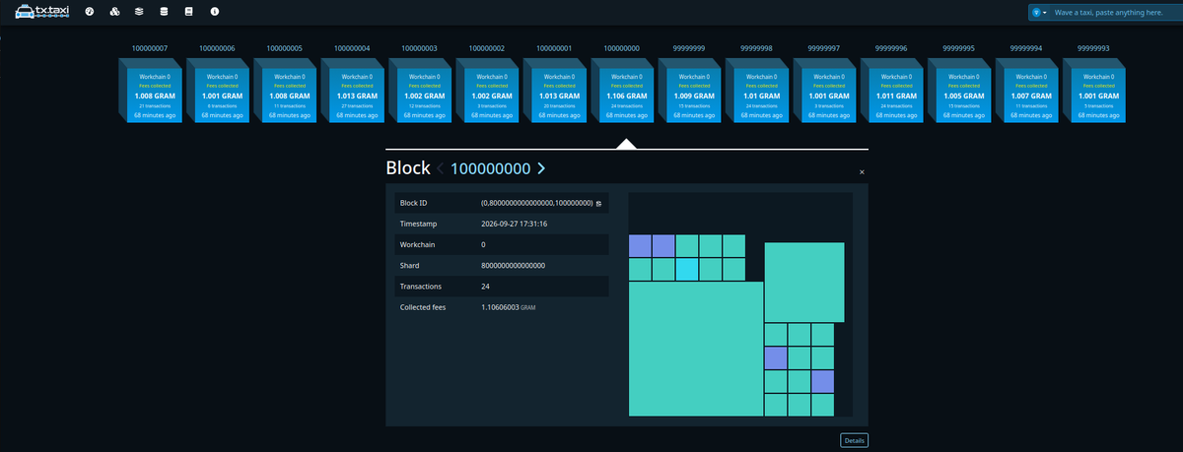The width and height of the screenshot is (1183, 452).
Task: Select block 99999999 cube
Action: [692, 91]
